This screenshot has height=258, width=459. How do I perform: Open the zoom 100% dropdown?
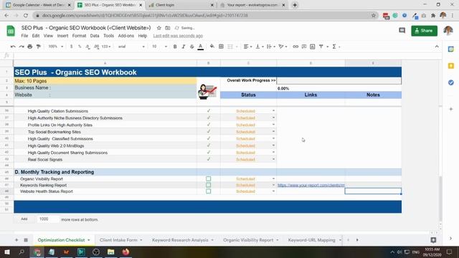click(x=56, y=47)
